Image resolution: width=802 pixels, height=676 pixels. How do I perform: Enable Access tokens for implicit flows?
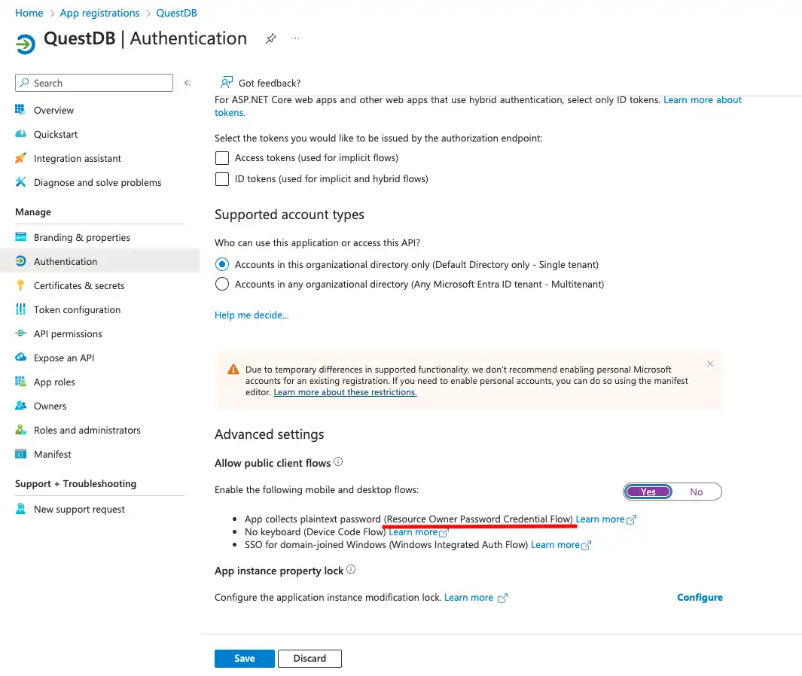tap(222, 158)
